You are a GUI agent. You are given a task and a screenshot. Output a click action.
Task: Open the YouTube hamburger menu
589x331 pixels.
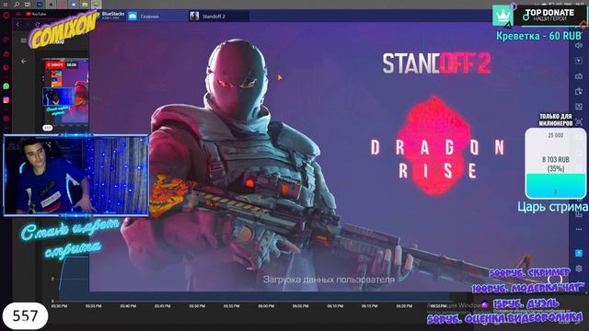point(24,40)
